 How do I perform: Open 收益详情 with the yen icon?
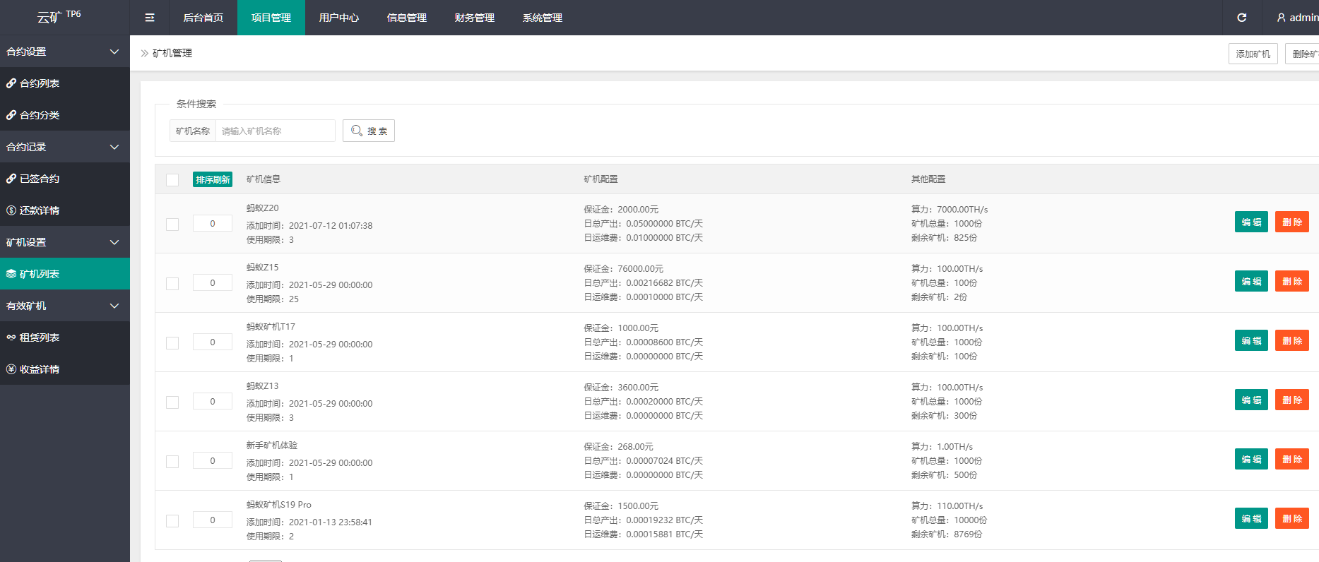pyautogui.click(x=11, y=369)
